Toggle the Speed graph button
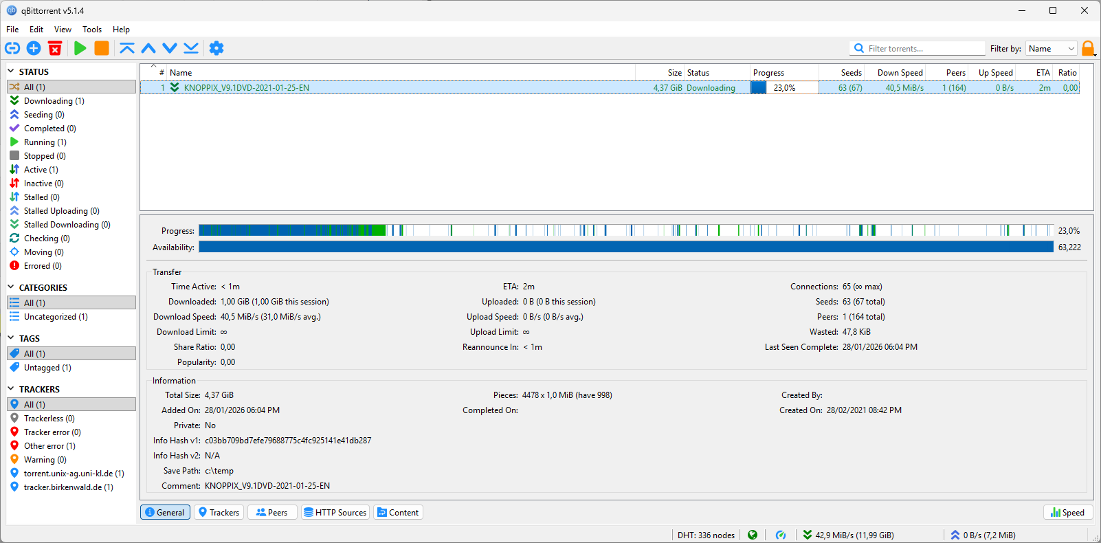 1067,512
